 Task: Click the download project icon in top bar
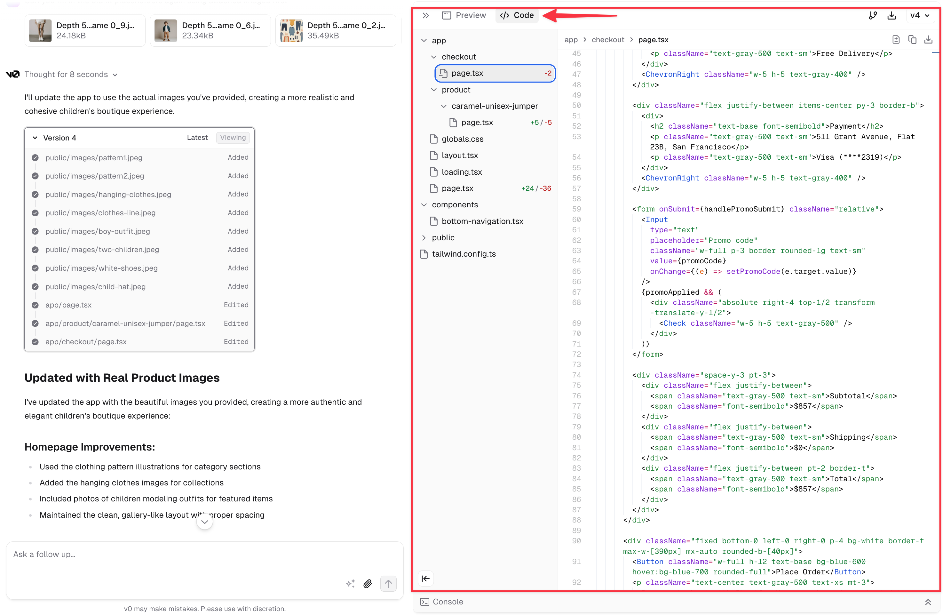[x=891, y=15]
